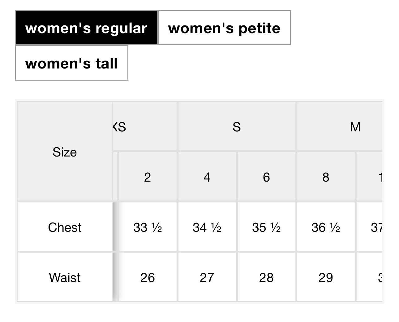
Task: Click the Chest row label
Action: click(65, 227)
